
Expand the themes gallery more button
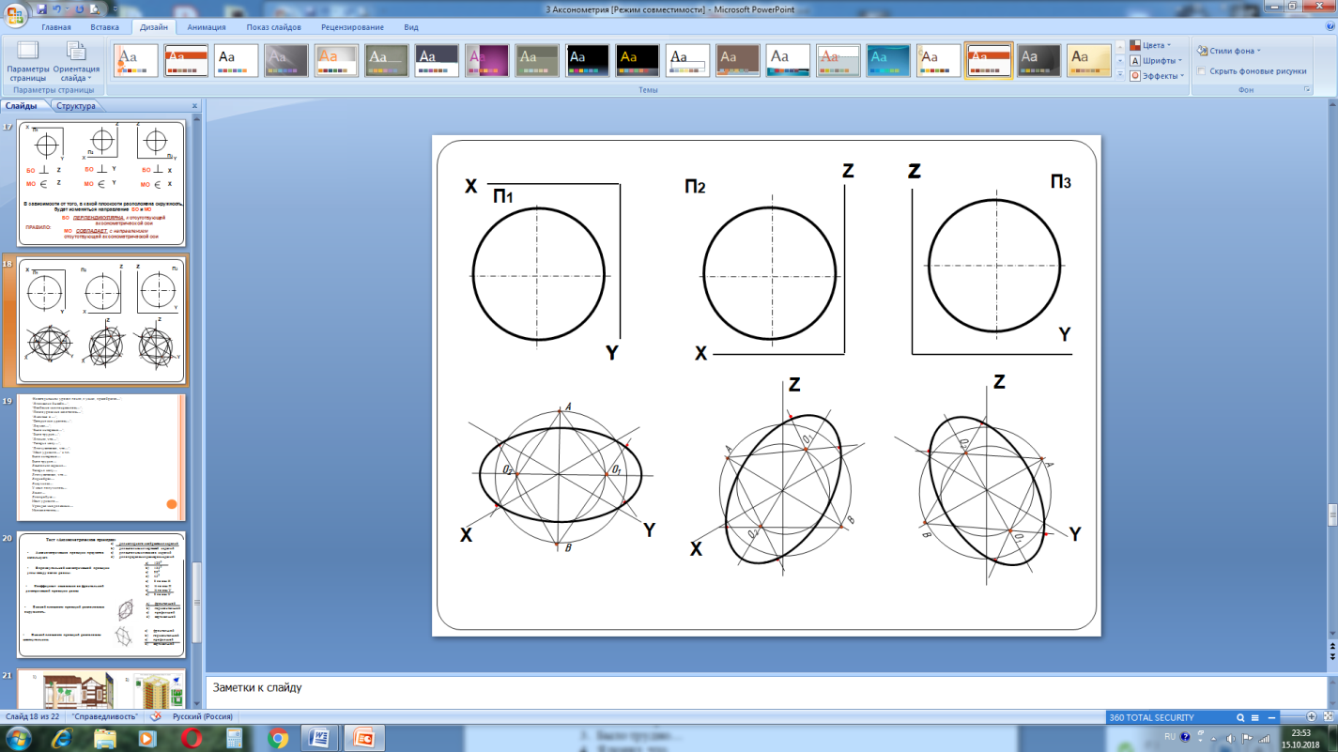[x=1120, y=73]
